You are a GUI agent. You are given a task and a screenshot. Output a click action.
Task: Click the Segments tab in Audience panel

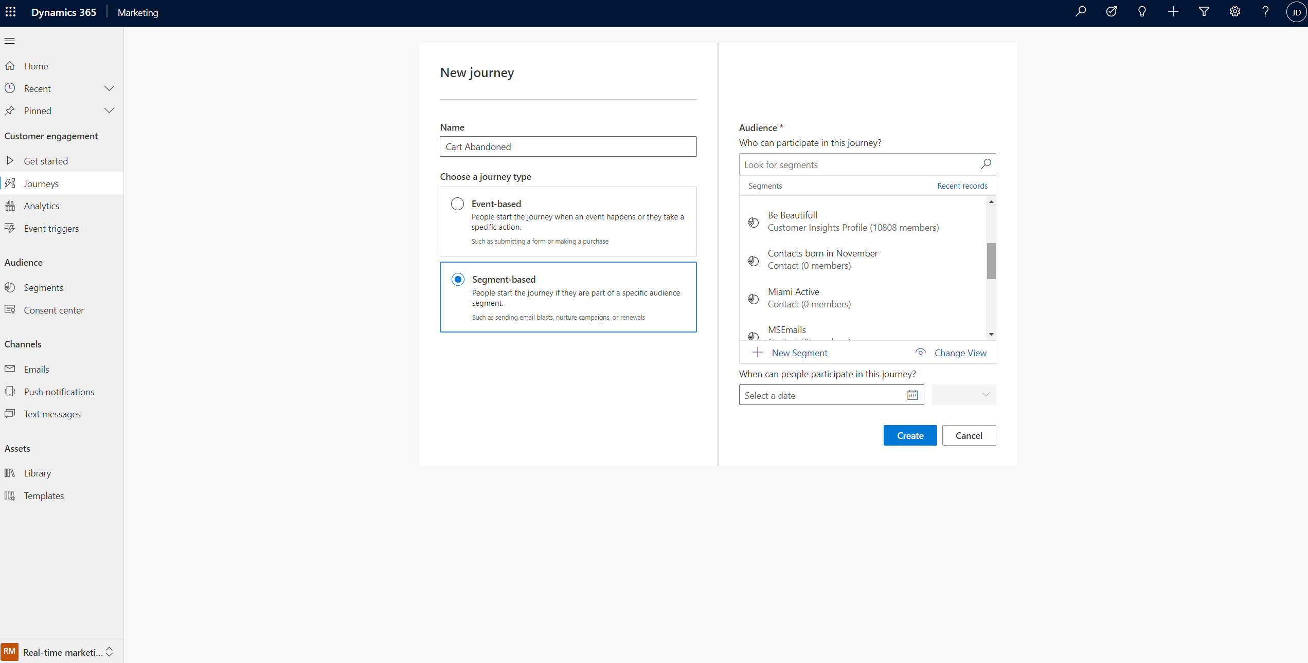click(763, 186)
